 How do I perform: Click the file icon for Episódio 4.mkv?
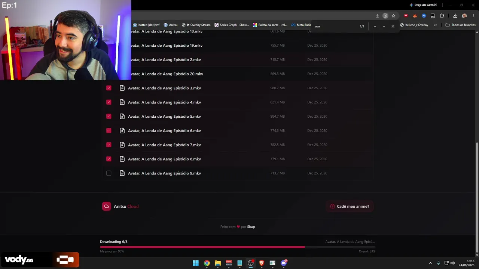[122, 102]
